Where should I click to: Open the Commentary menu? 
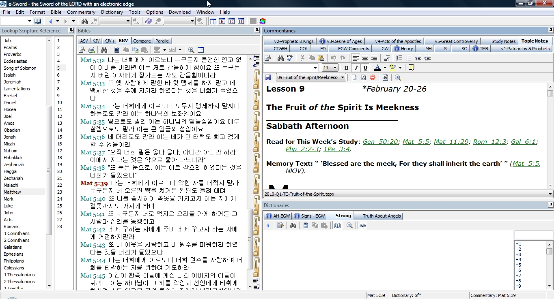click(81, 12)
